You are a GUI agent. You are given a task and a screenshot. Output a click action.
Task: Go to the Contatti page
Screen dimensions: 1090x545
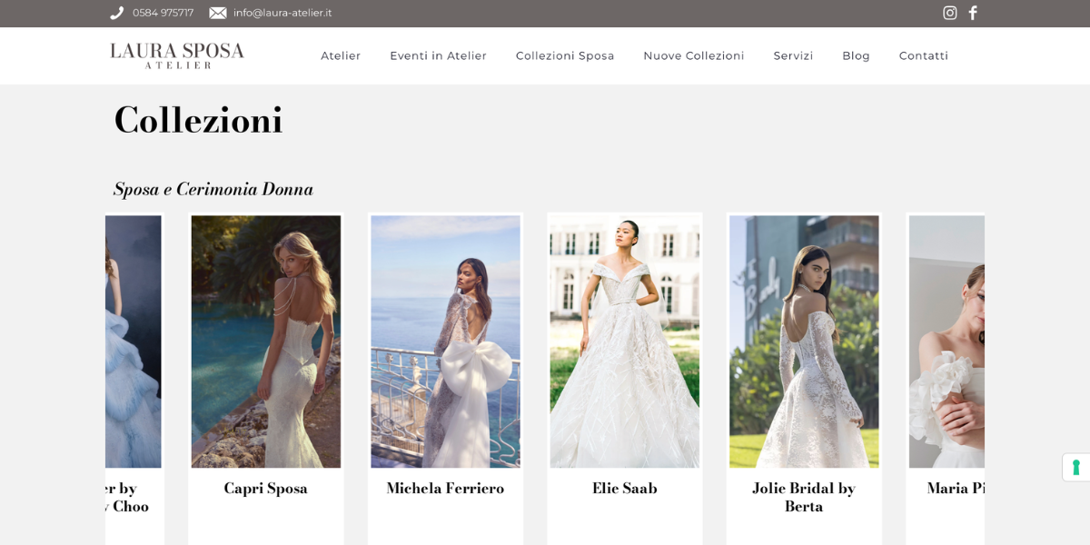pos(924,55)
